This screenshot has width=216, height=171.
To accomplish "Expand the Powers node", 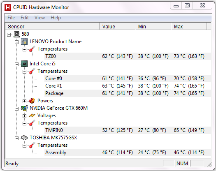I will 24,102.
